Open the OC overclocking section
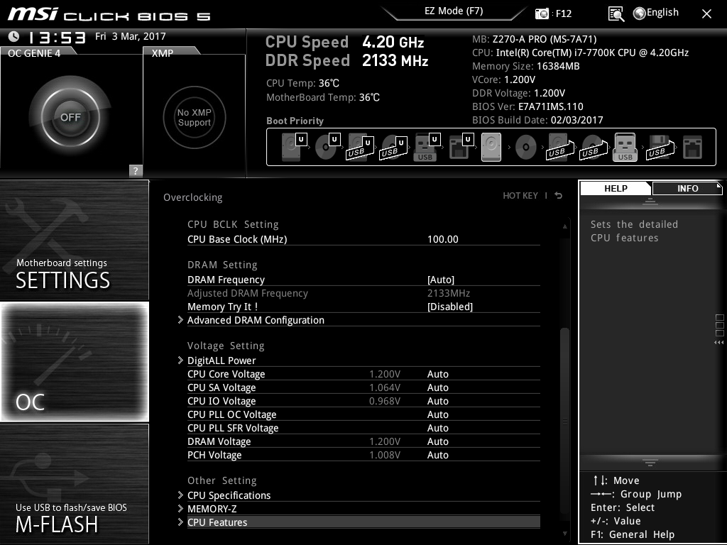The width and height of the screenshot is (727, 545). click(x=75, y=362)
